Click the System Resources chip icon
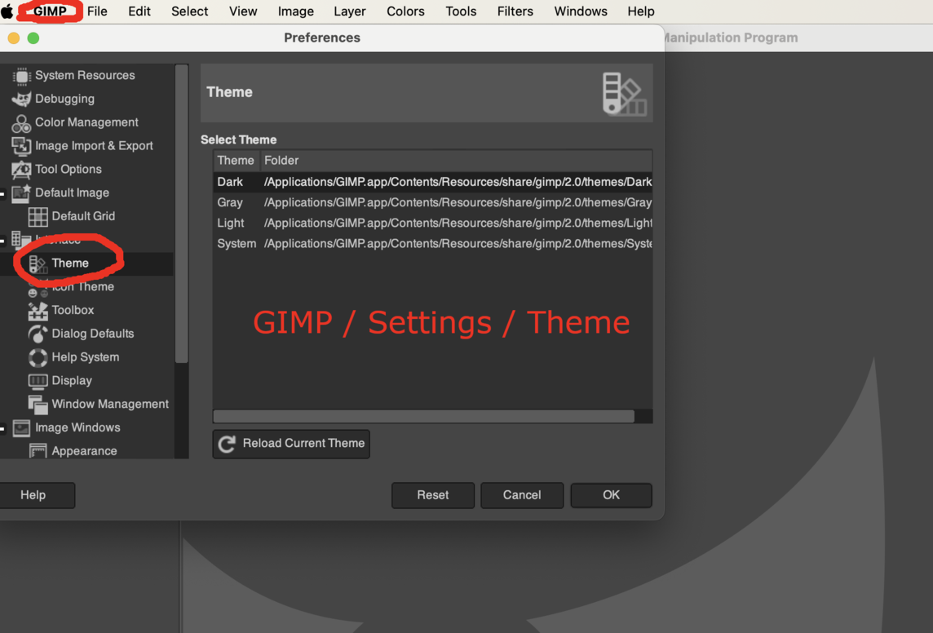Viewport: 933px width, 633px height. pyautogui.click(x=21, y=76)
